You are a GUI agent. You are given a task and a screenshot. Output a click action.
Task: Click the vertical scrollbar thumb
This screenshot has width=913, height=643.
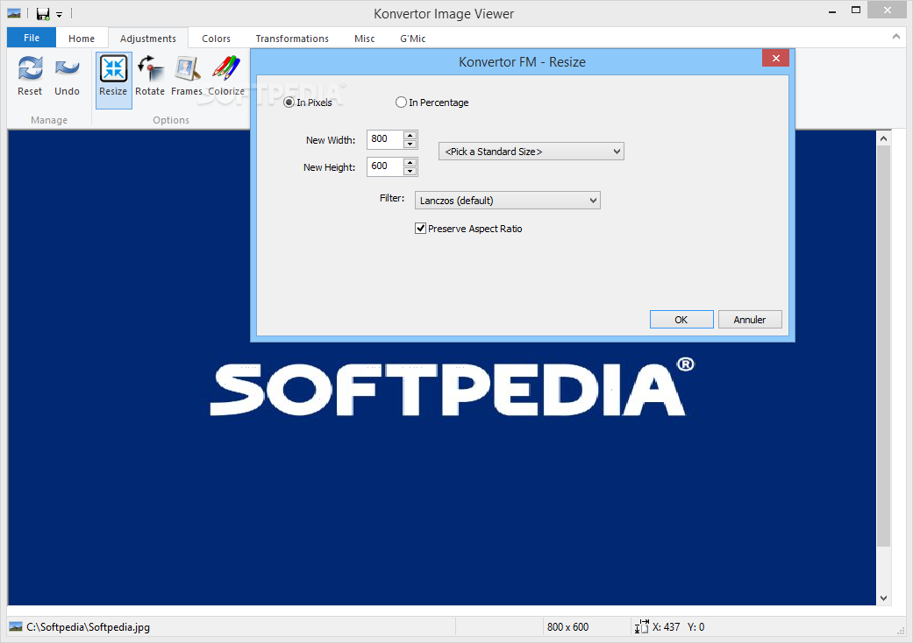tap(883, 346)
